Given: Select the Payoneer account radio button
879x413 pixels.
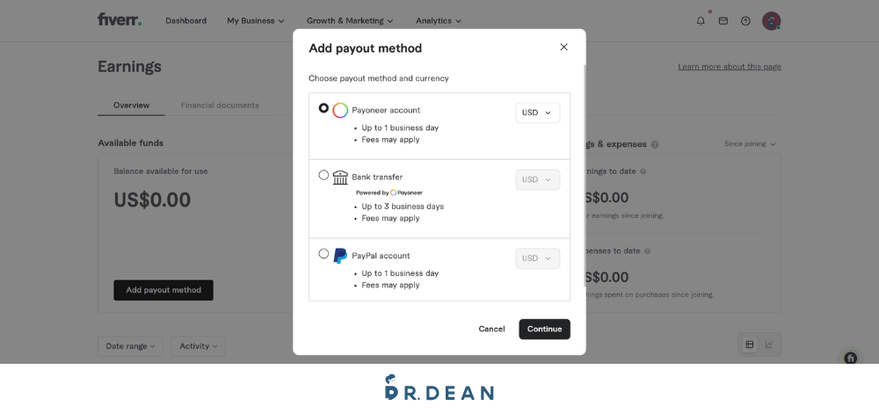Looking at the screenshot, I should [x=323, y=108].
